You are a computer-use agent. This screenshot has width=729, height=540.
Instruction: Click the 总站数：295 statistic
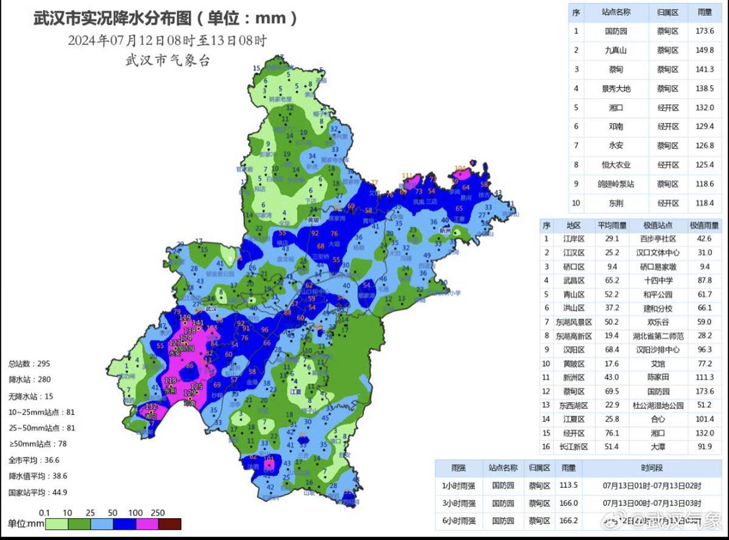pyautogui.click(x=29, y=364)
